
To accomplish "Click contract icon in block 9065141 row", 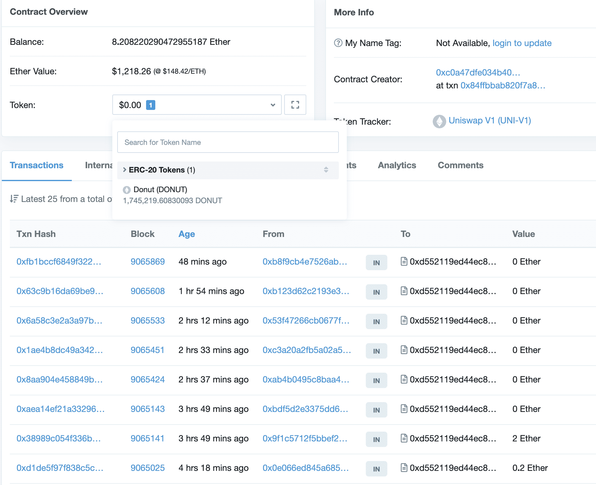I will pos(404,438).
